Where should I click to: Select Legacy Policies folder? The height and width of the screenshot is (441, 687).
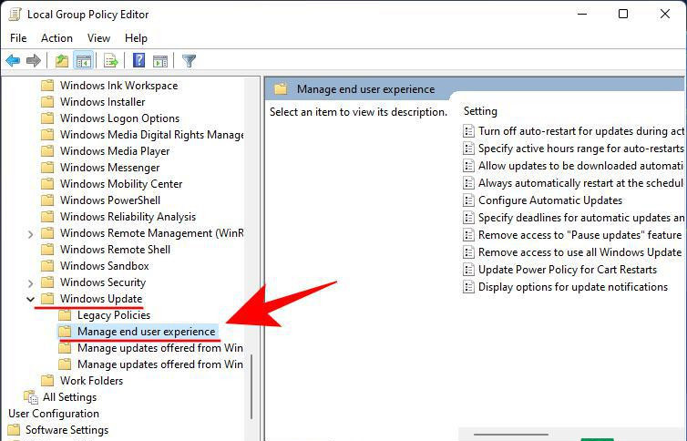tap(114, 315)
